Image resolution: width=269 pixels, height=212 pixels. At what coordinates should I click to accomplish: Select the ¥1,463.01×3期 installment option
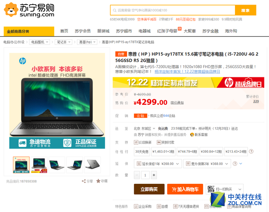[x=164, y=151]
